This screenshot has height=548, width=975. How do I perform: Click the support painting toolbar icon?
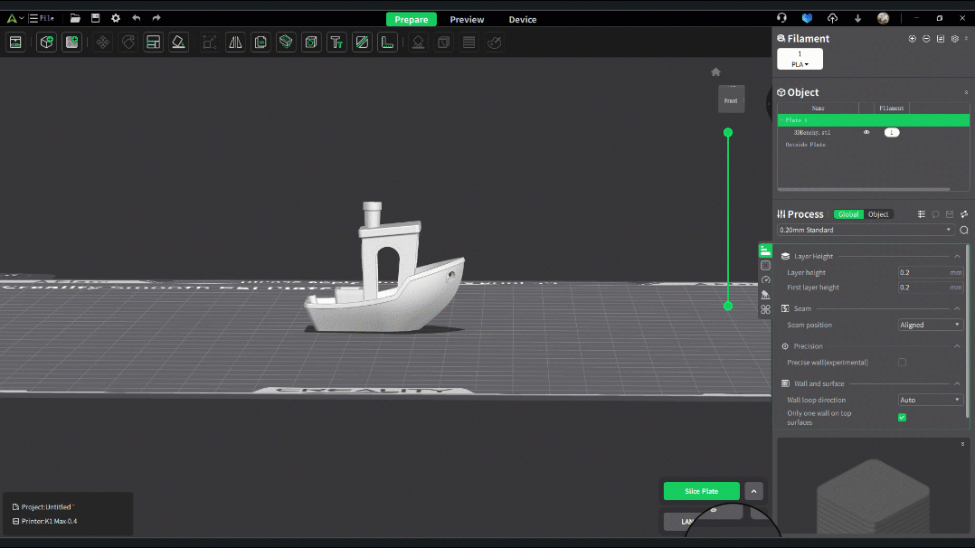pos(419,43)
